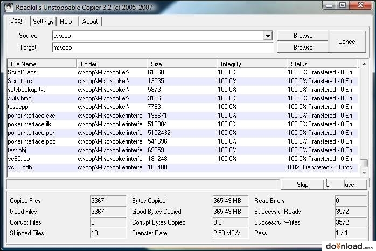Viewport: 376px width, 251px height.
Task: Click the Successful Writes value 3572
Action: pos(351,222)
